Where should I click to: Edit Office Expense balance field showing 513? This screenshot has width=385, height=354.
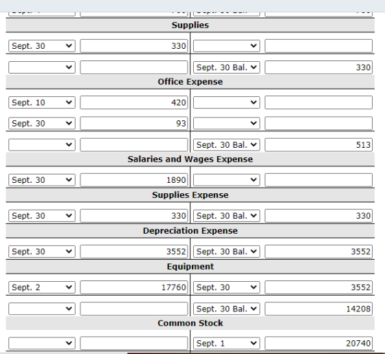coord(318,145)
